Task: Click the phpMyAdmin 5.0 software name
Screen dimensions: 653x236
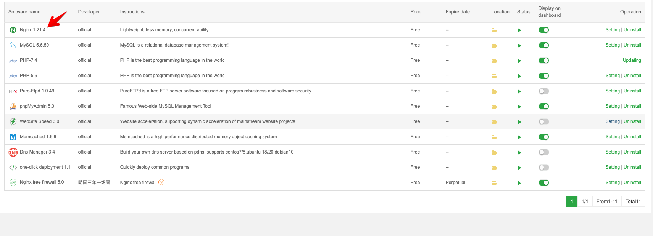Action: click(x=37, y=106)
